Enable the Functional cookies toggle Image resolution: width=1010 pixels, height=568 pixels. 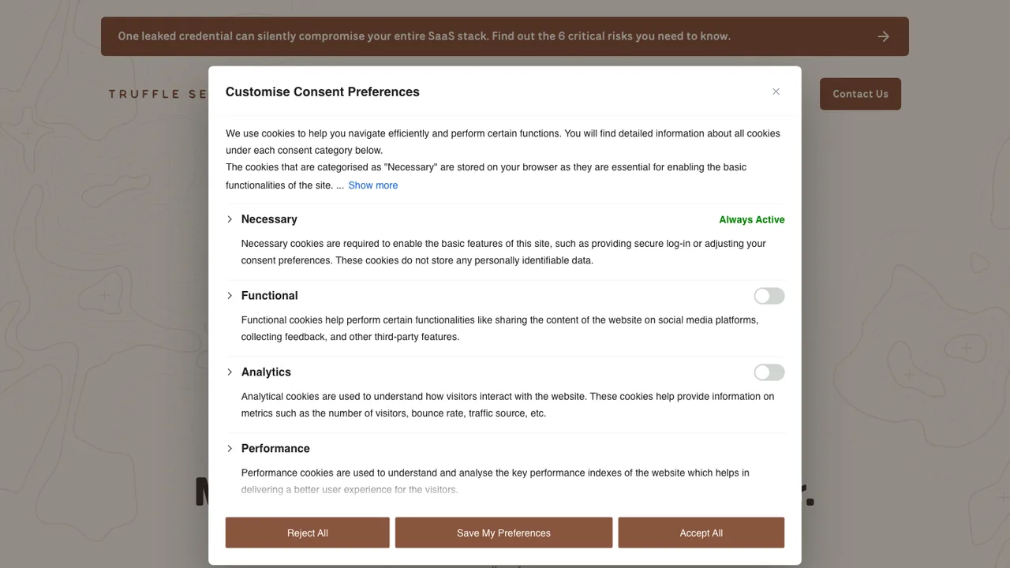click(x=769, y=296)
